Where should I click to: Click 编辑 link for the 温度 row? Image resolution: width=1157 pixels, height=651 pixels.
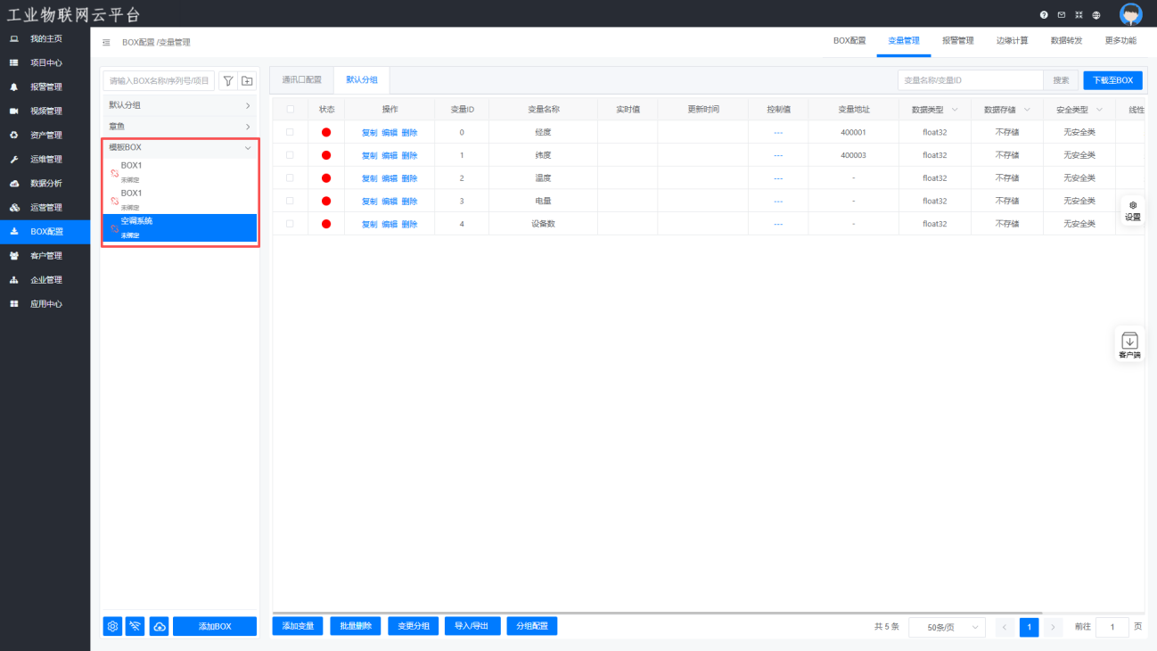click(x=390, y=178)
